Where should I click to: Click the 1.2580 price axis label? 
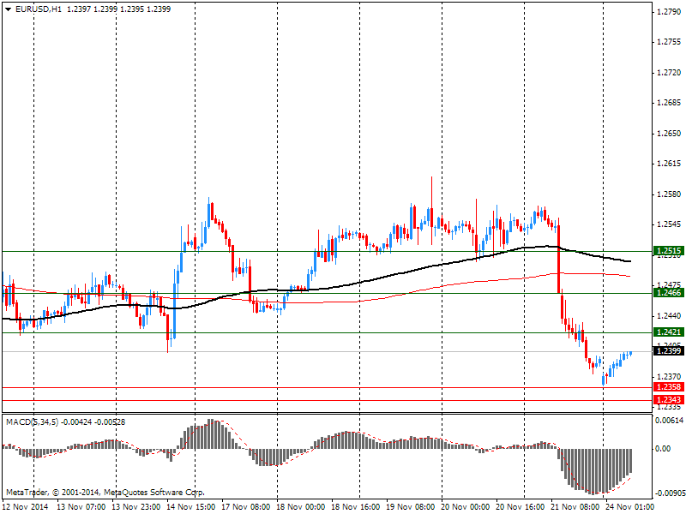coord(669,194)
